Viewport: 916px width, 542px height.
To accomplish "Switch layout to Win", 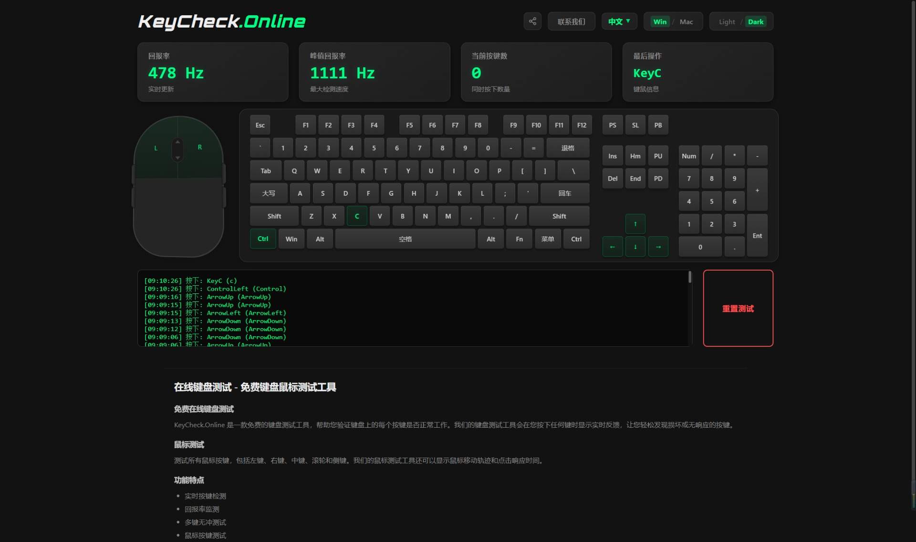I will click(660, 21).
